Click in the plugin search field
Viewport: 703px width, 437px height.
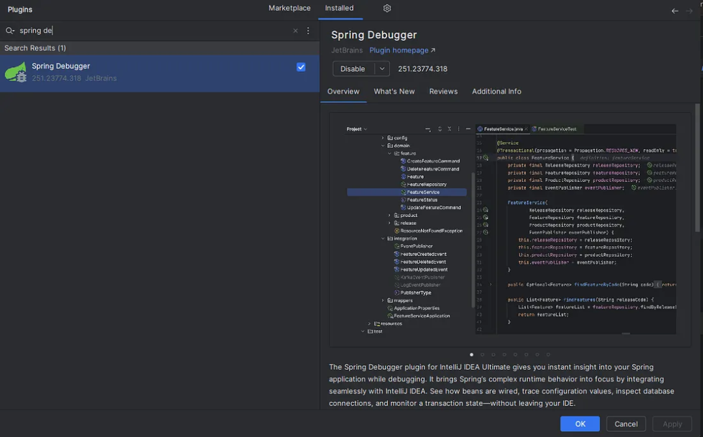(x=152, y=31)
